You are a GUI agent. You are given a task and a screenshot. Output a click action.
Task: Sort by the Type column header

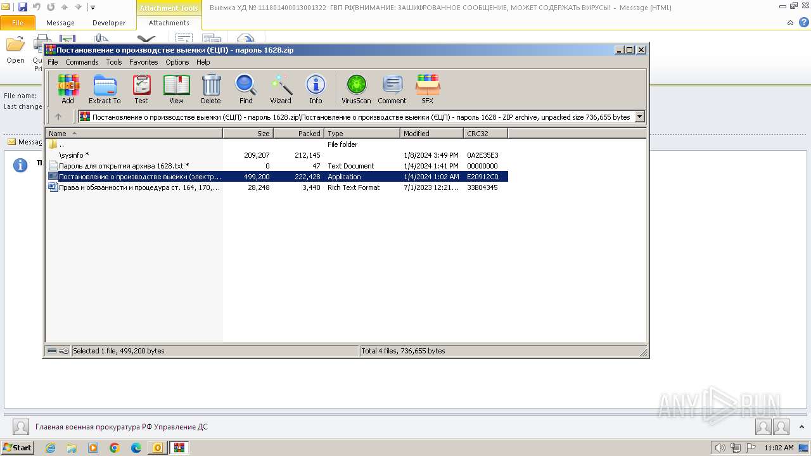coord(362,134)
